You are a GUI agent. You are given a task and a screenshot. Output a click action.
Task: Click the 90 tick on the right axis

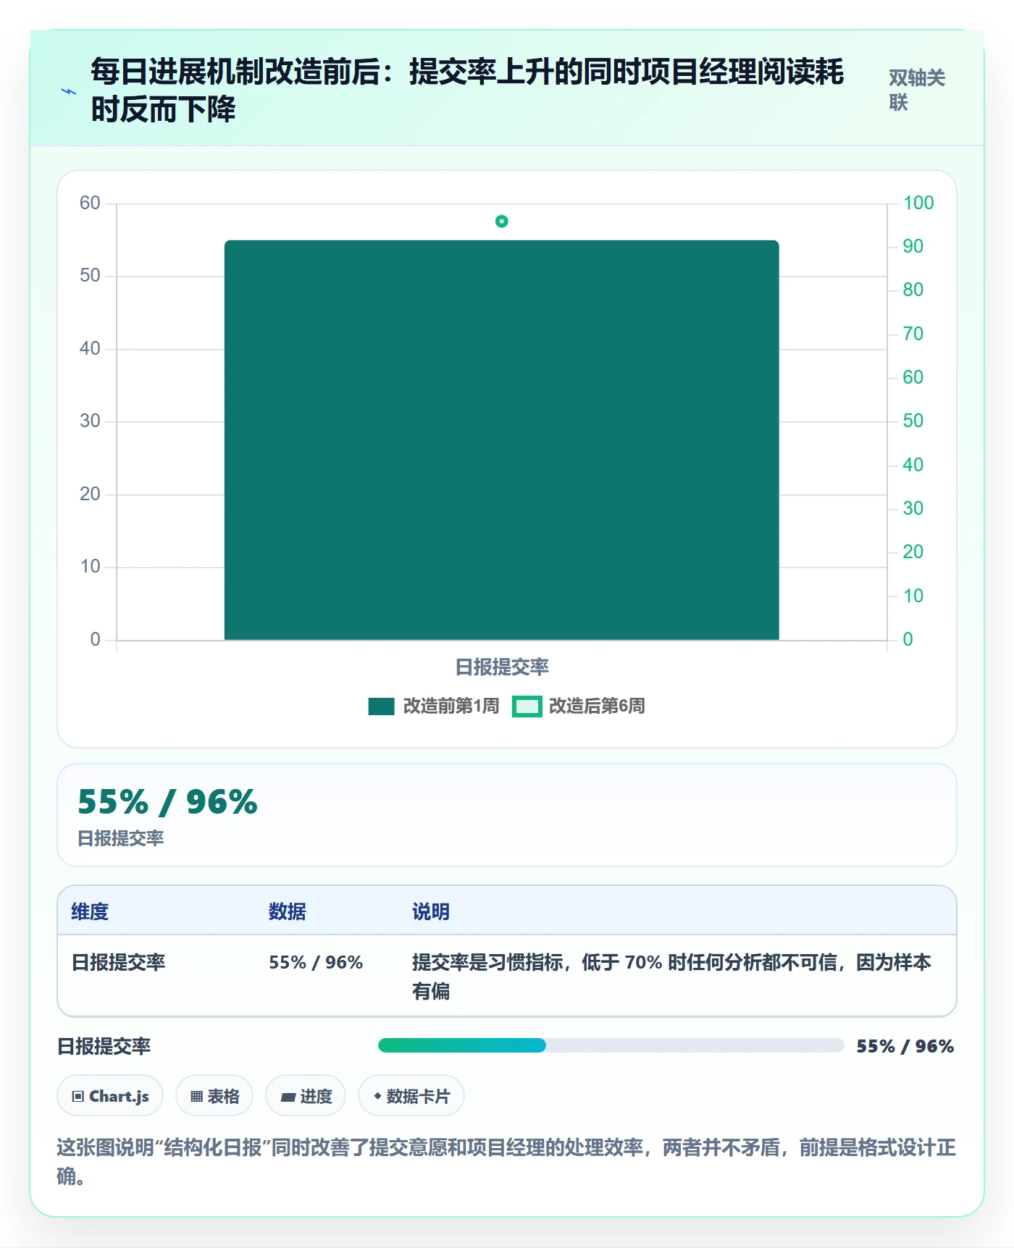pyautogui.click(x=913, y=246)
